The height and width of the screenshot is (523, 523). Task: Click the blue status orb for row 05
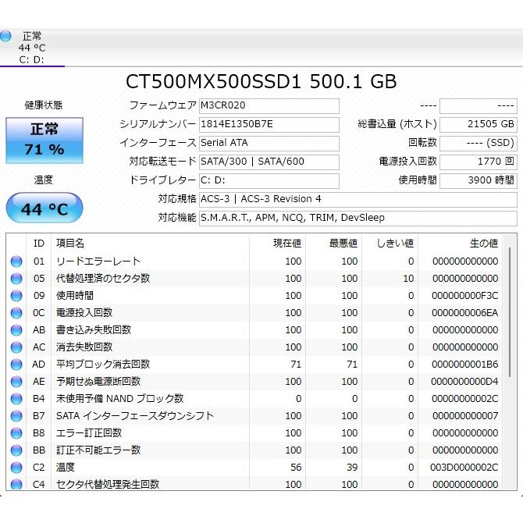[x=16, y=279]
